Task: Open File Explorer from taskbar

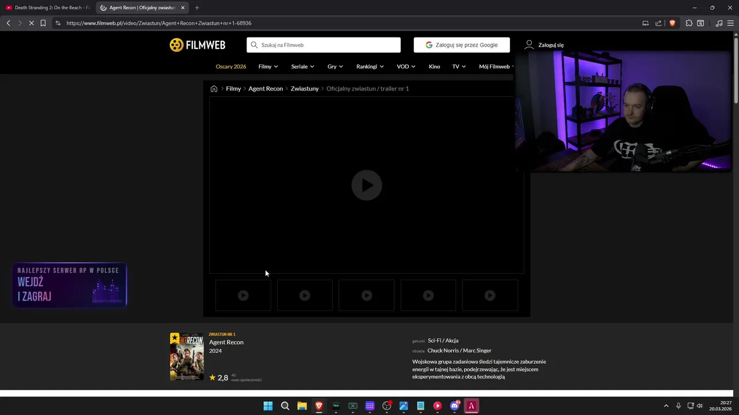Action: point(302,406)
